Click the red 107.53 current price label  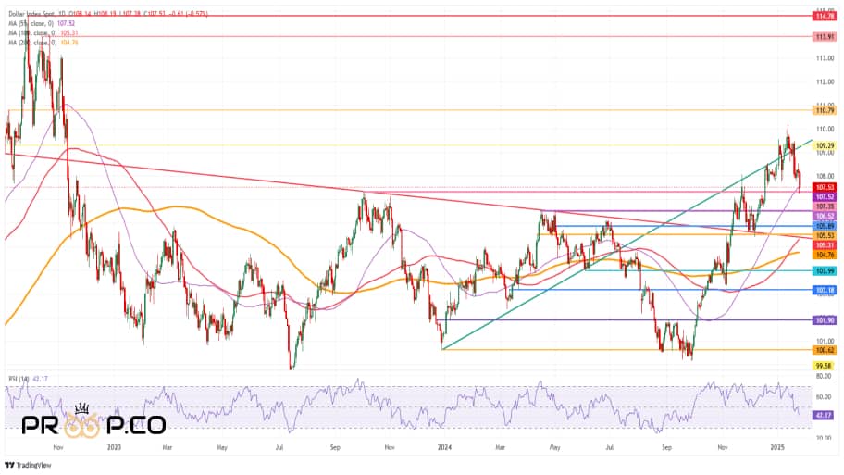click(825, 187)
